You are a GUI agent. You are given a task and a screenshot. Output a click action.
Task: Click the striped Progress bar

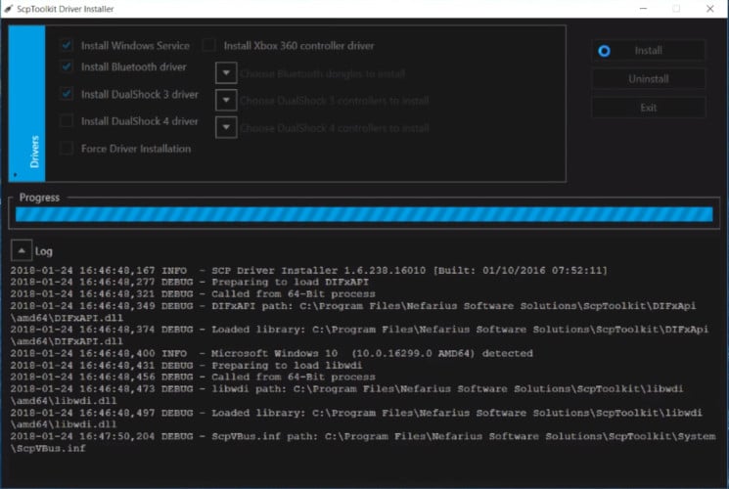(364, 214)
